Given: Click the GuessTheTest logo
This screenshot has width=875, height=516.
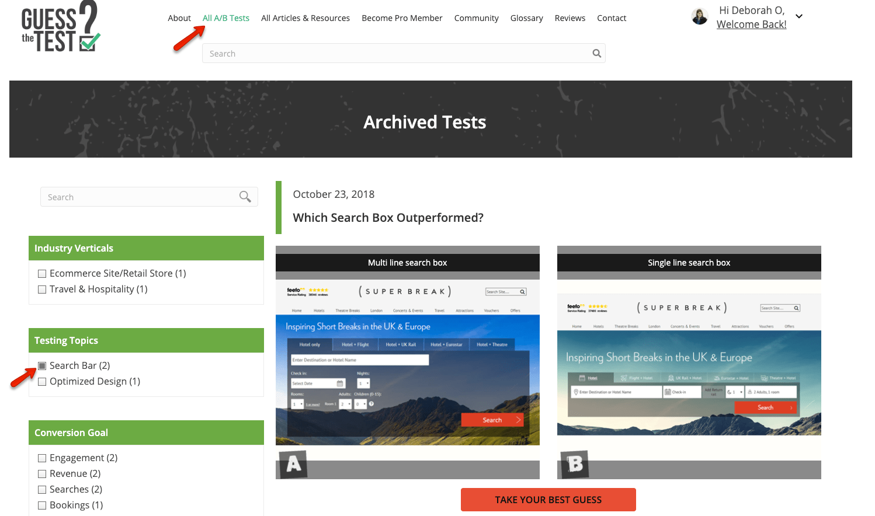Looking at the screenshot, I should point(61,26).
